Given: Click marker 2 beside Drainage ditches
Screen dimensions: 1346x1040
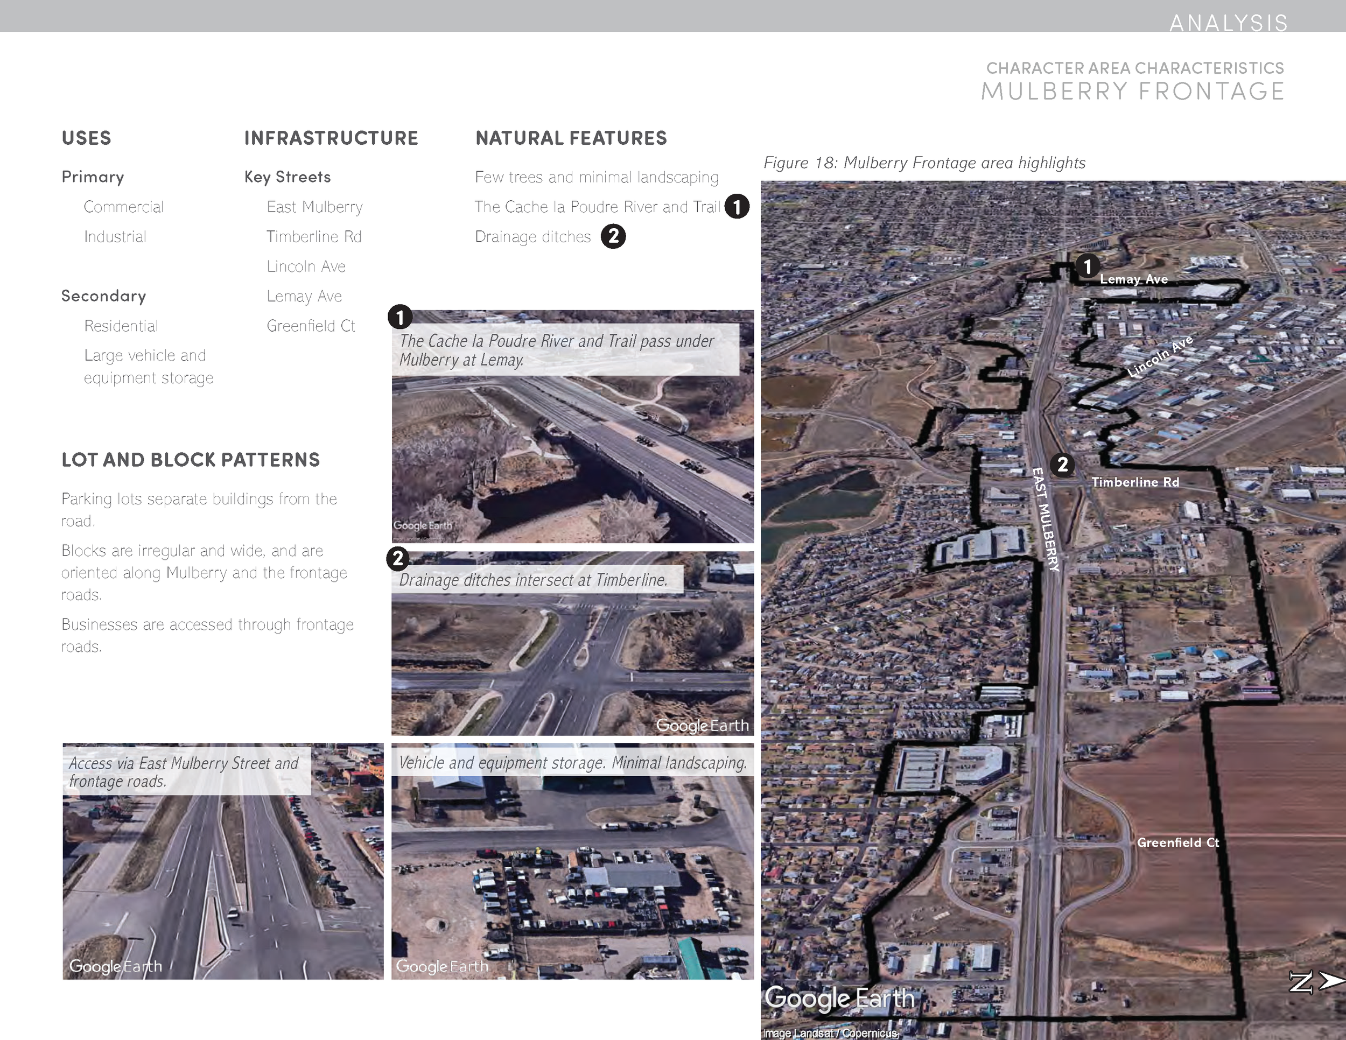Looking at the screenshot, I should pyautogui.click(x=613, y=237).
